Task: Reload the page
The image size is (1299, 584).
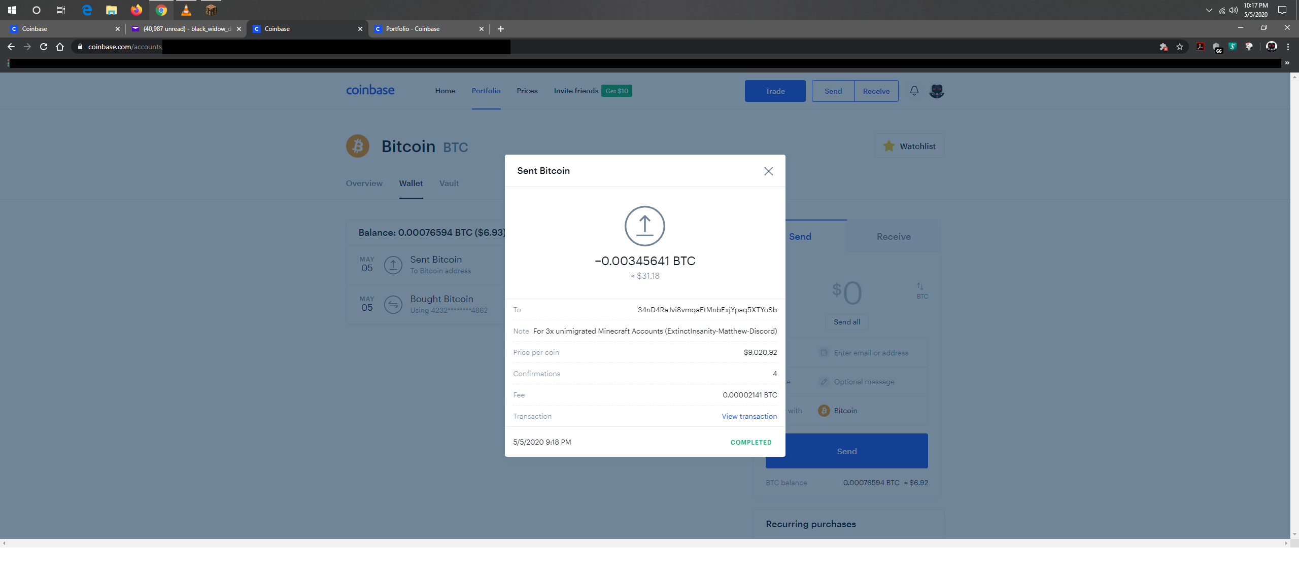Action: (x=44, y=47)
